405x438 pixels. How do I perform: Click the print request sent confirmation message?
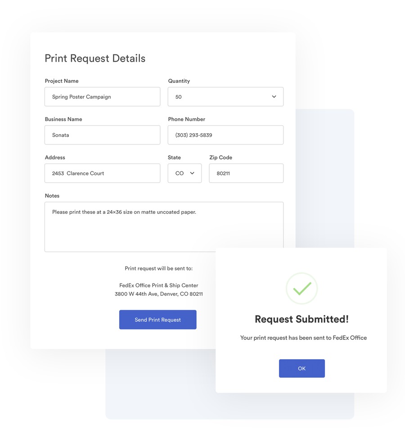click(303, 338)
